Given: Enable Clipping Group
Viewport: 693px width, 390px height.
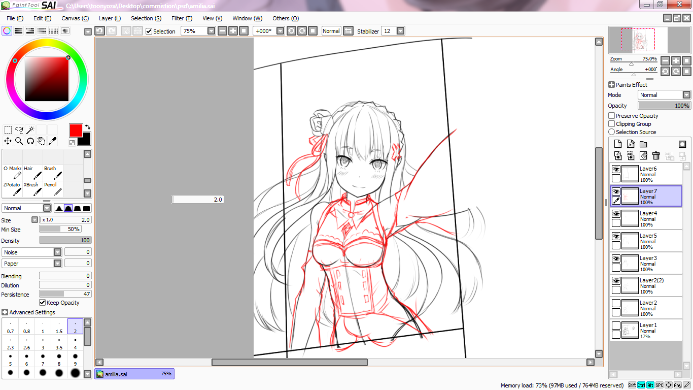Looking at the screenshot, I should [612, 124].
